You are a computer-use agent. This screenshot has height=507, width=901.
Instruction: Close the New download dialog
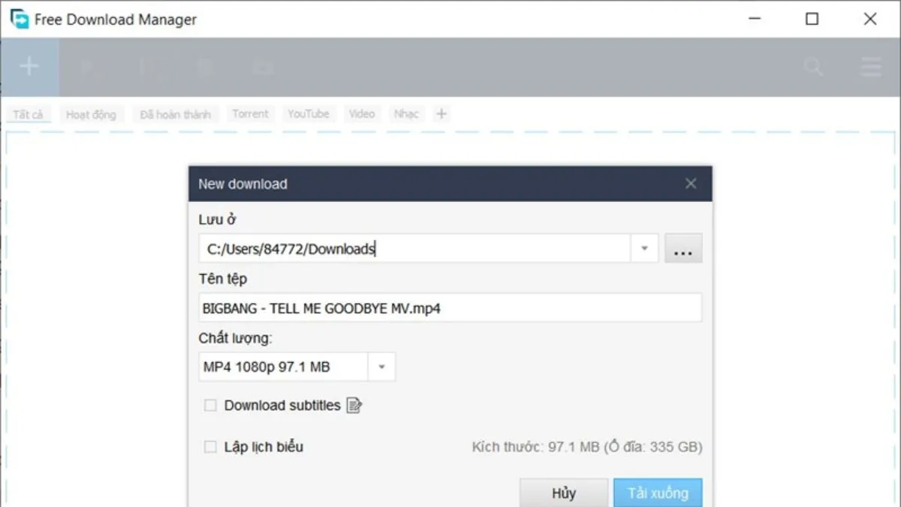(x=691, y=184)
